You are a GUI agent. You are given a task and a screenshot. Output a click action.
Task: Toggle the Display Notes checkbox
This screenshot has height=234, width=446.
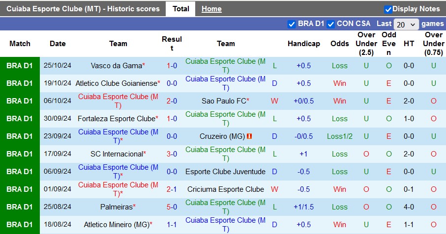click(x=388, y=9)
